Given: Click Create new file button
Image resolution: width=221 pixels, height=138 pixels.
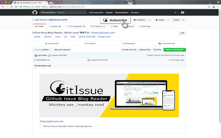Looking at the screenshot, I should click(129, 50).
